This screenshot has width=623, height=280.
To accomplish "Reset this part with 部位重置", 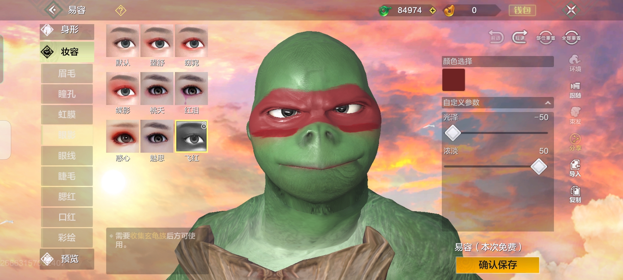I will (x=546, y=38).
